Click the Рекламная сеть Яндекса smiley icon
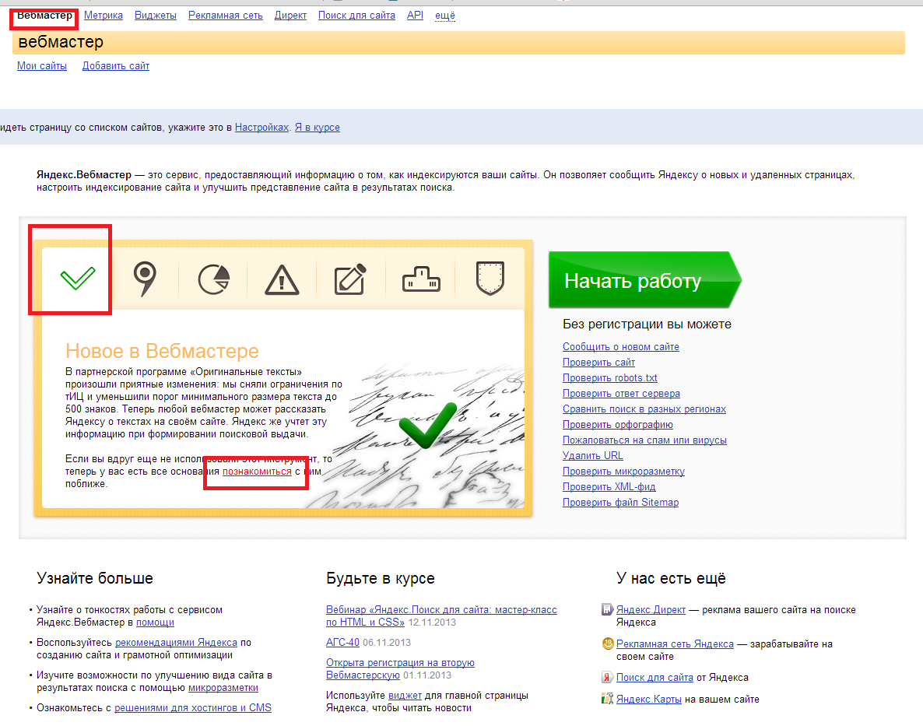Image resolution: width=923 pixels, height=726 pixels. (608, 644)
